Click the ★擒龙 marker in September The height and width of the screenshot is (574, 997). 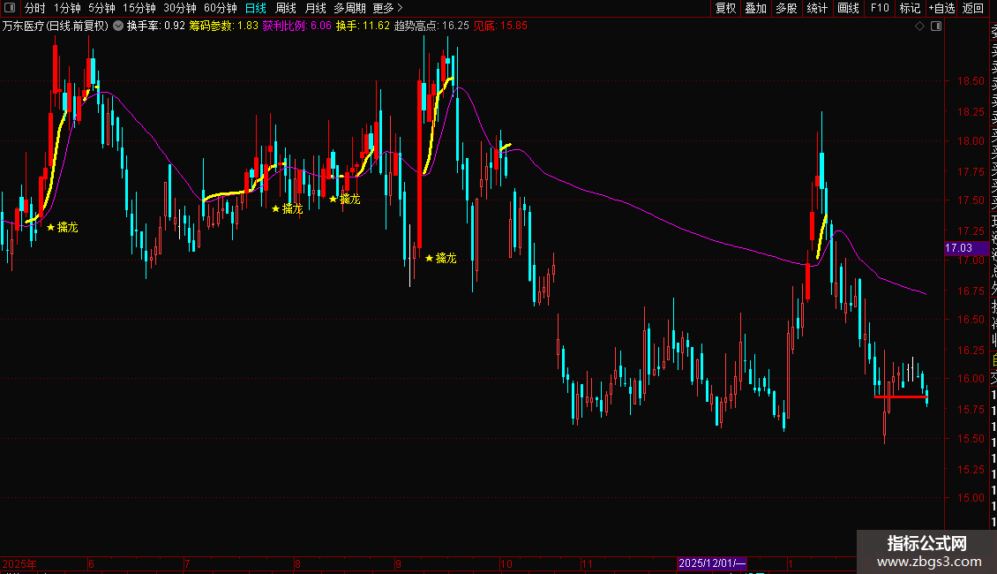tap(440, 258)
